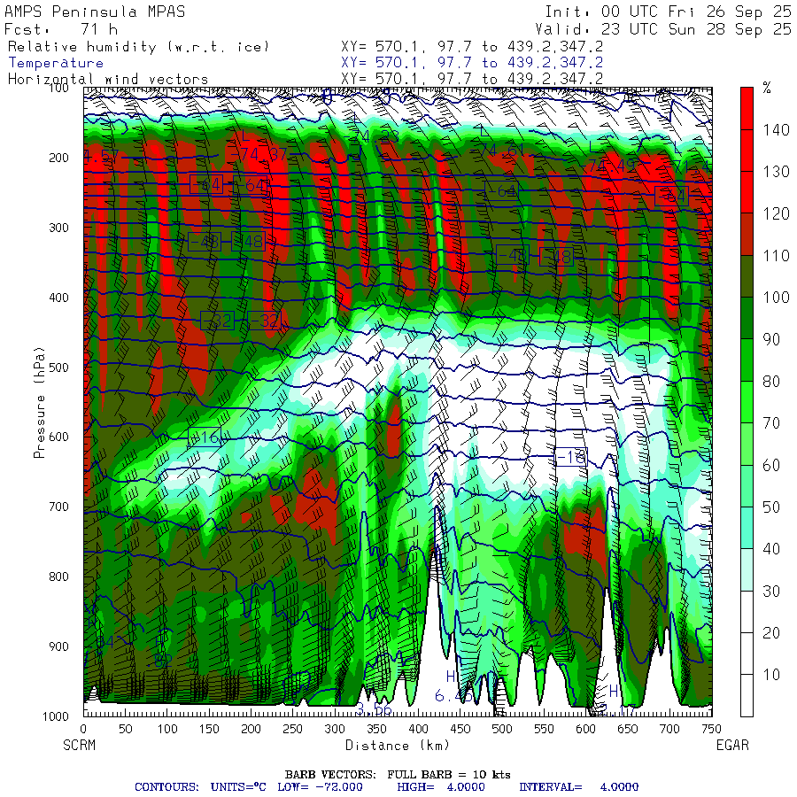Viewport: 797px width, 797px height.
Task: Click the '250' tick on the distance axis
Action: point(293,729)
